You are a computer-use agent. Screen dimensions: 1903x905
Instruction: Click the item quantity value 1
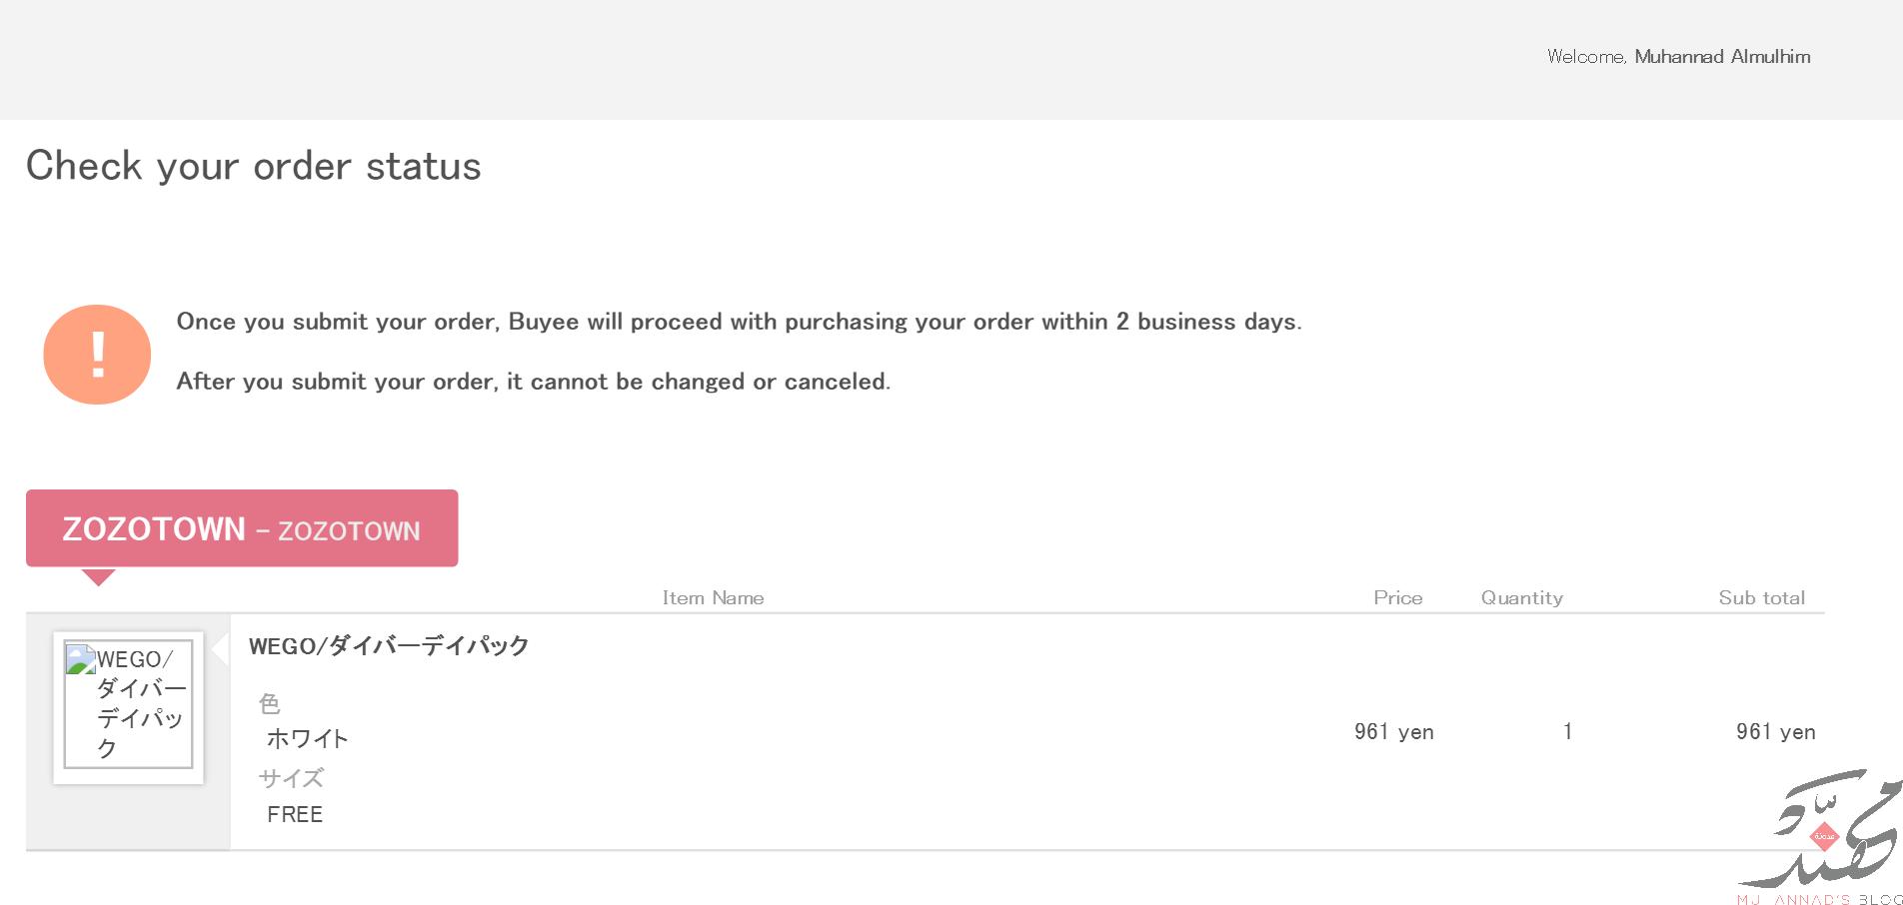pos(1568,732)
